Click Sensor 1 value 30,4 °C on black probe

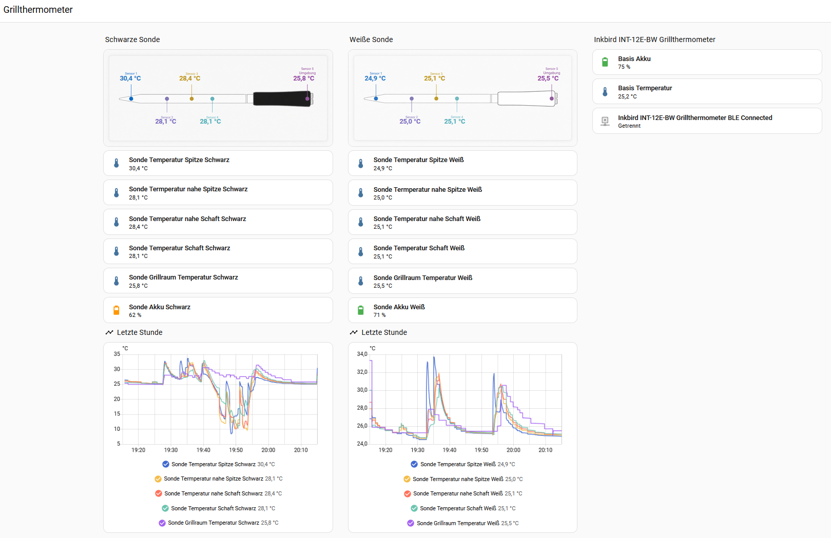click(130, 78)
